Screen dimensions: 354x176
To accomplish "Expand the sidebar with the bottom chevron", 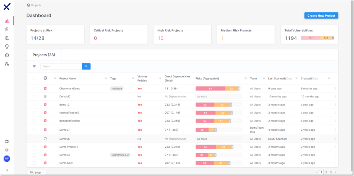I will tap(7, 170).
